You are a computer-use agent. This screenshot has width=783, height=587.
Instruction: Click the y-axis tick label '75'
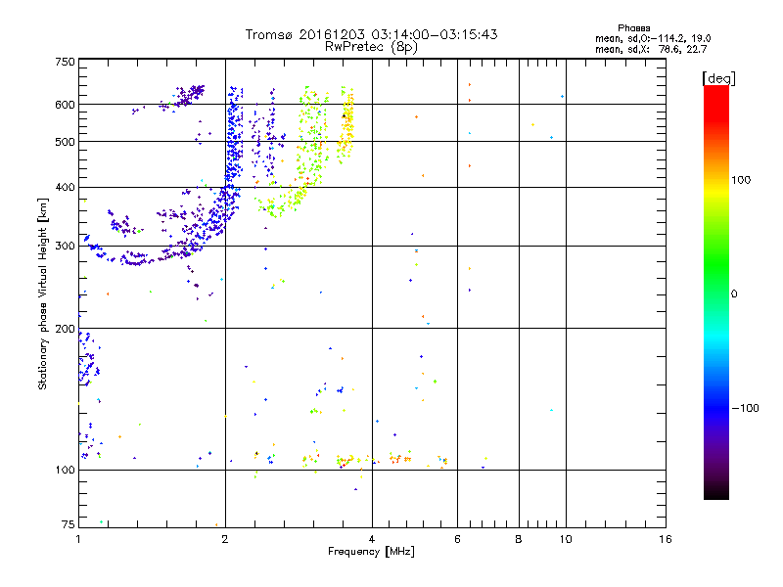click(x=69, y=524)
